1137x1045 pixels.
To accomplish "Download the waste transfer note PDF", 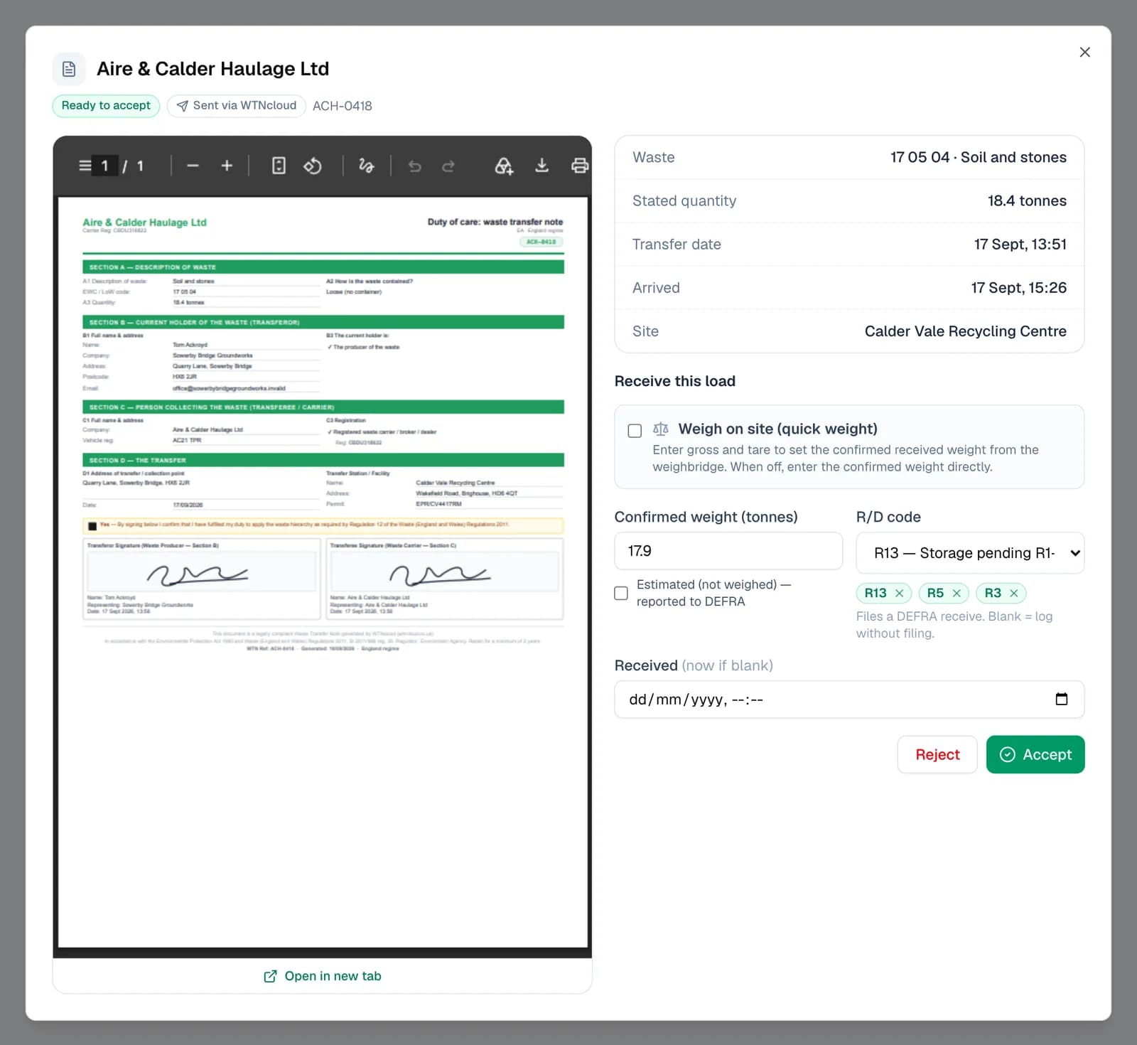I will tap(541, 166).
